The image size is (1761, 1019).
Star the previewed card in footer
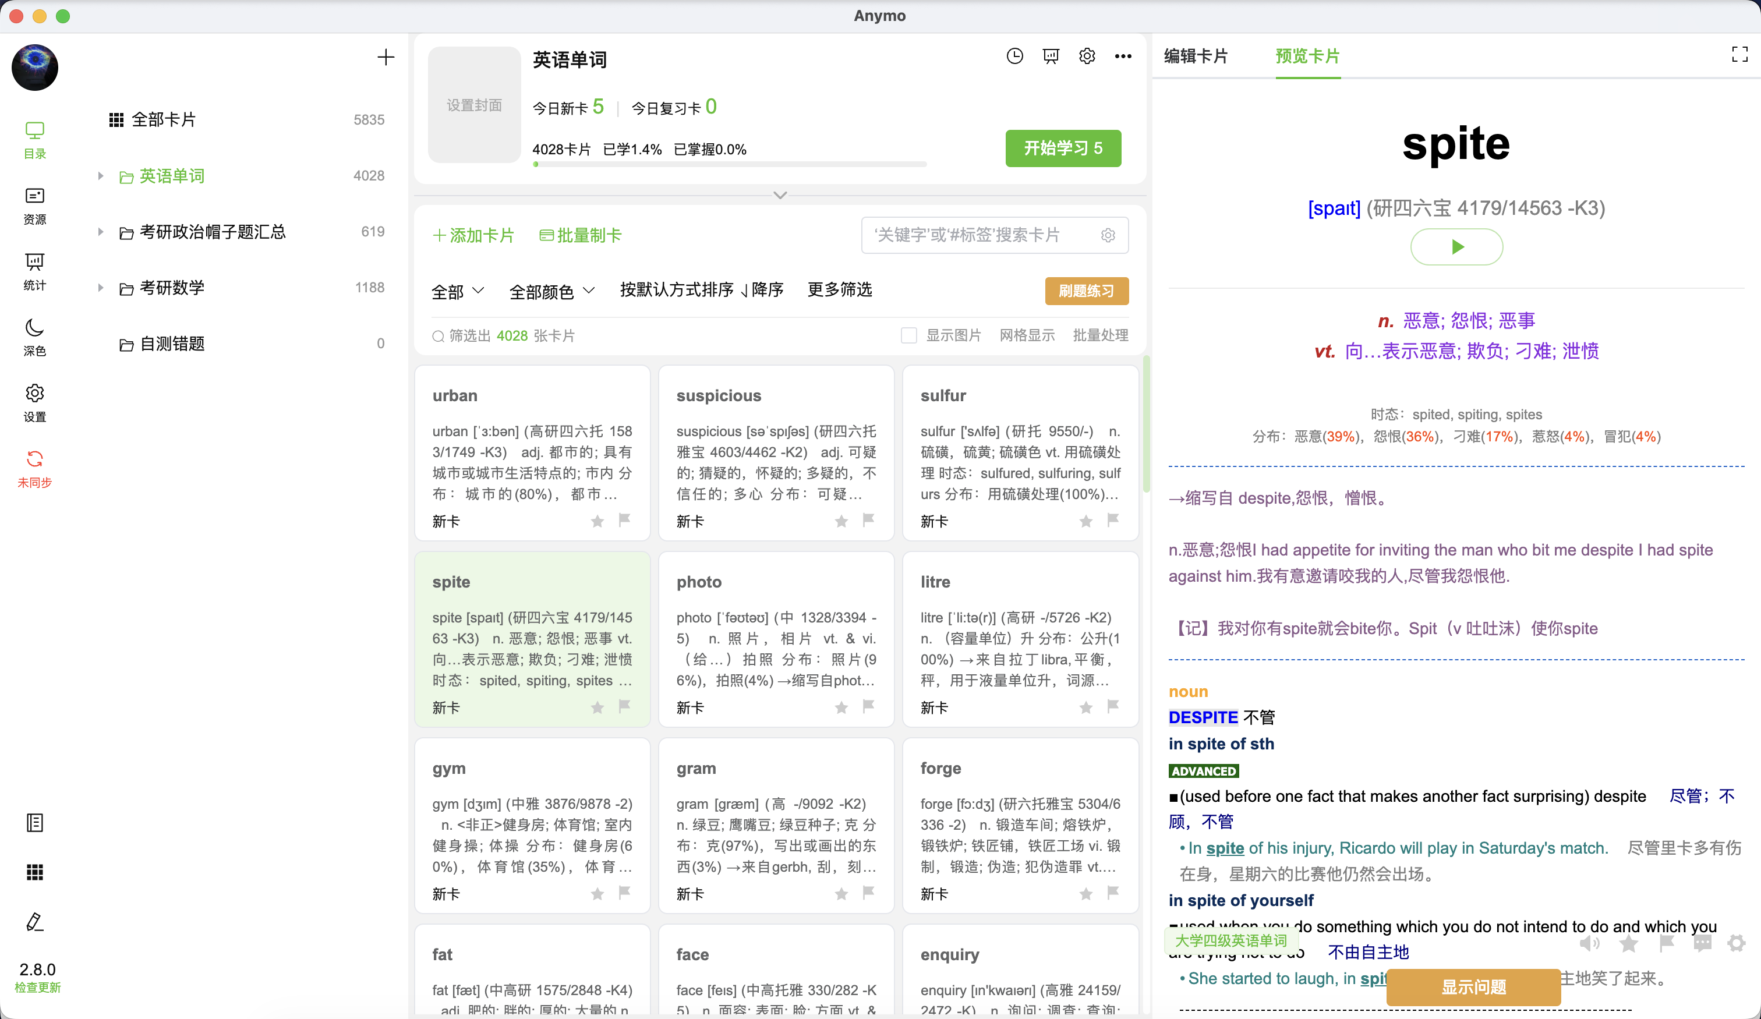[1628, 944]
